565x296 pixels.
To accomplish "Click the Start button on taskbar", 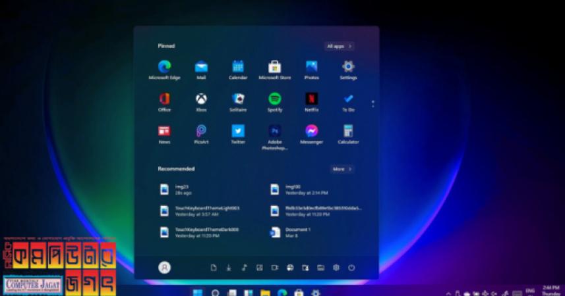I will 198,293.
